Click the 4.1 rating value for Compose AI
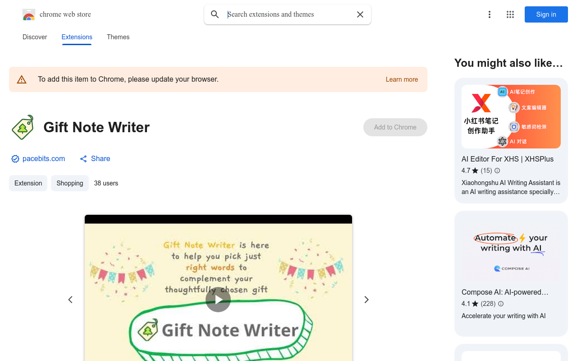Screen dimensions: 577x361 pyautogui.click(x=466, y=304)
